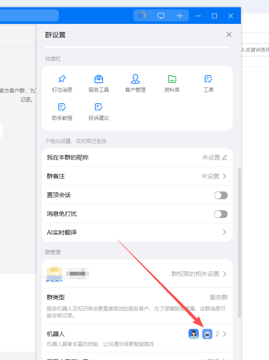Click the screen cast icon in title bar
Screen dimensions: 269x360
point(161,16)
